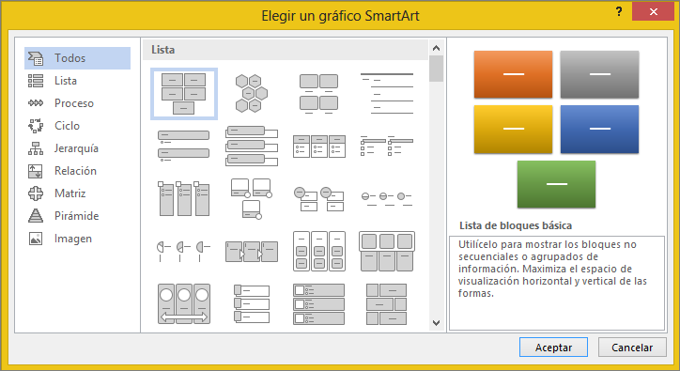Select the Todos category

[x=77, y=58]
